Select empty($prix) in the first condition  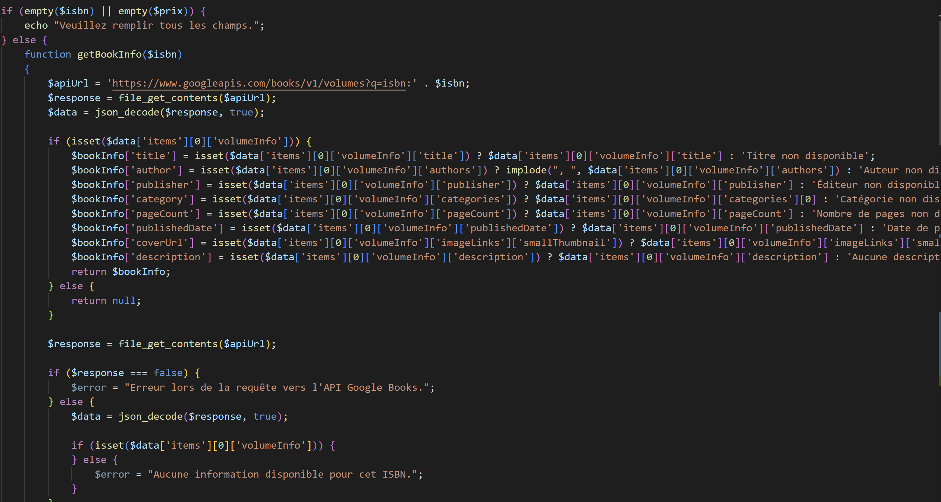coord(153,11)
